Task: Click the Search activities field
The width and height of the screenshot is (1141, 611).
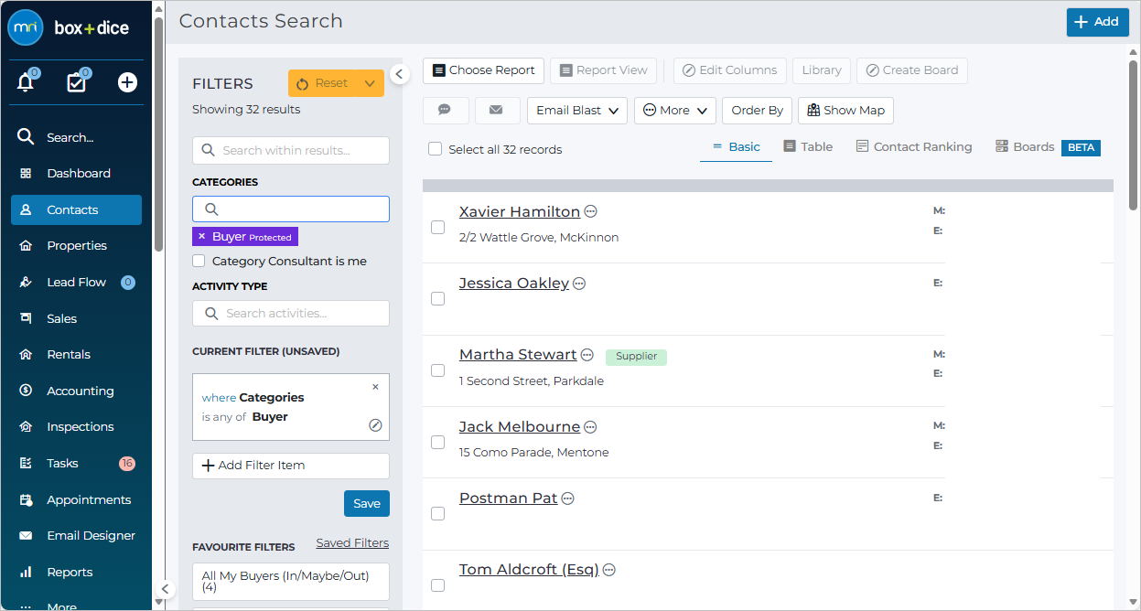Action: [x=291, y=314]
